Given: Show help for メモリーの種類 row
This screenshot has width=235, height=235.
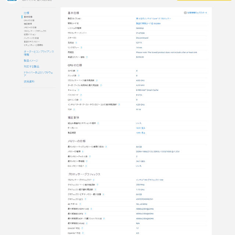Looking at the screenshot, I should tap(83, 152).
